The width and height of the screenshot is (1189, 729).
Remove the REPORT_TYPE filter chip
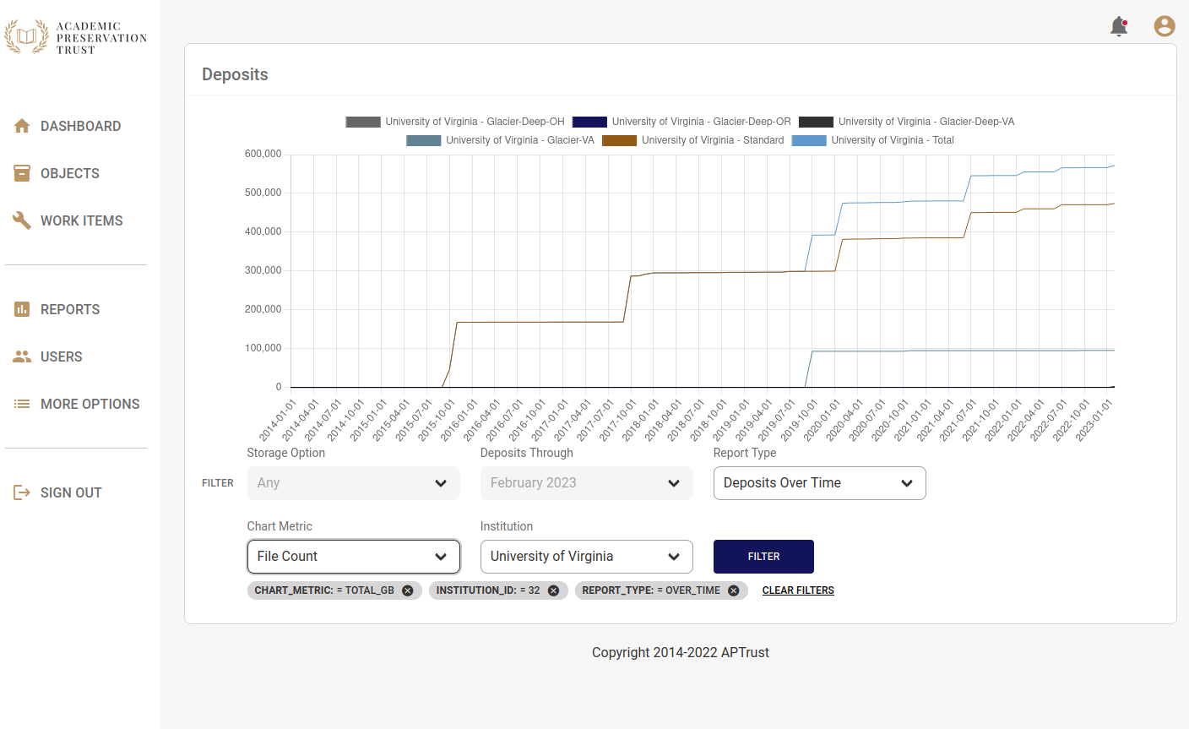[x=734, y=590]
